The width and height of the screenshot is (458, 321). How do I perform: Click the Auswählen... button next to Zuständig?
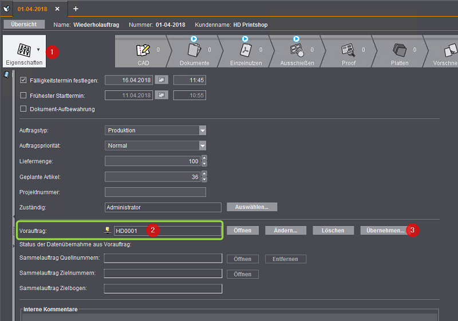point(252,207)
